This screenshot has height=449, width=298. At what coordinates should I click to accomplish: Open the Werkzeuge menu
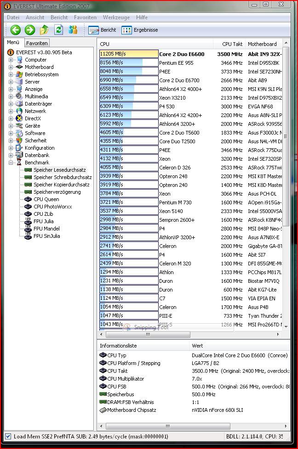(x=116, y=17)
